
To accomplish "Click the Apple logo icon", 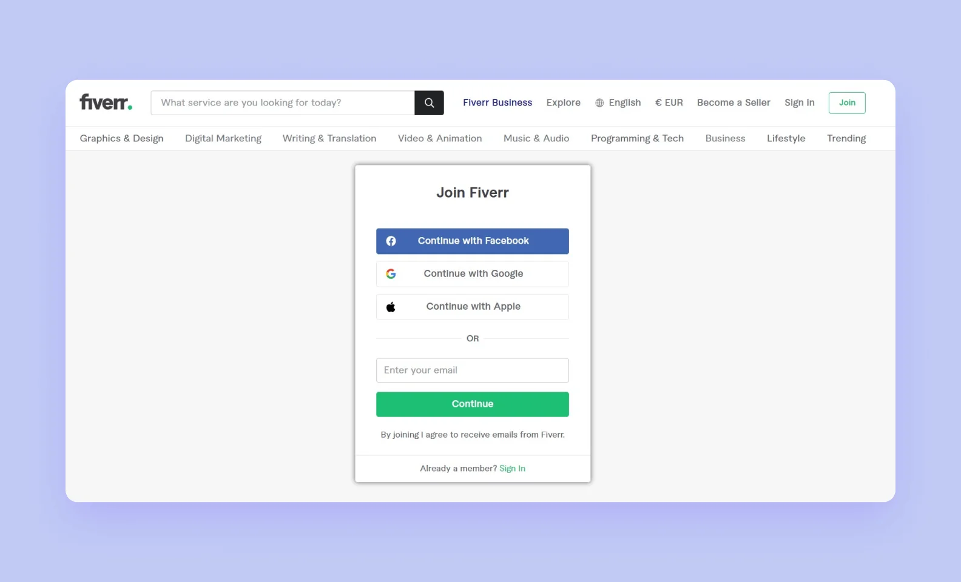I will click(x=391, y=307).
